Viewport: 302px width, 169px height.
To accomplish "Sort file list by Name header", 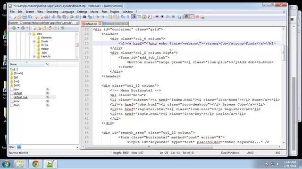I will [x=26, y=64].
